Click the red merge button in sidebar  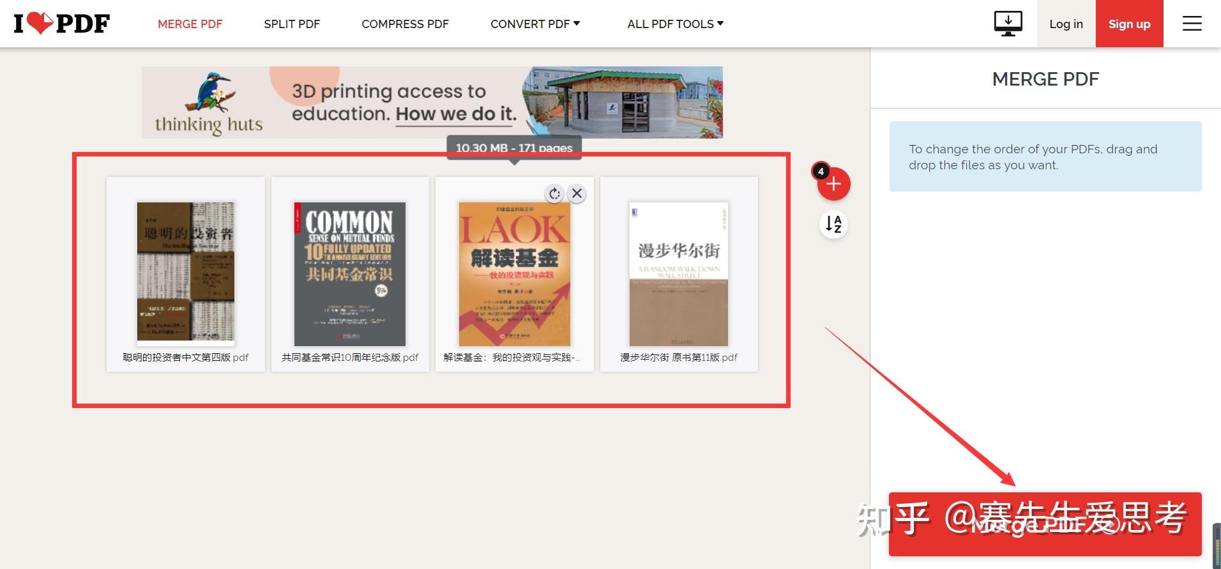click(1045, 524)
